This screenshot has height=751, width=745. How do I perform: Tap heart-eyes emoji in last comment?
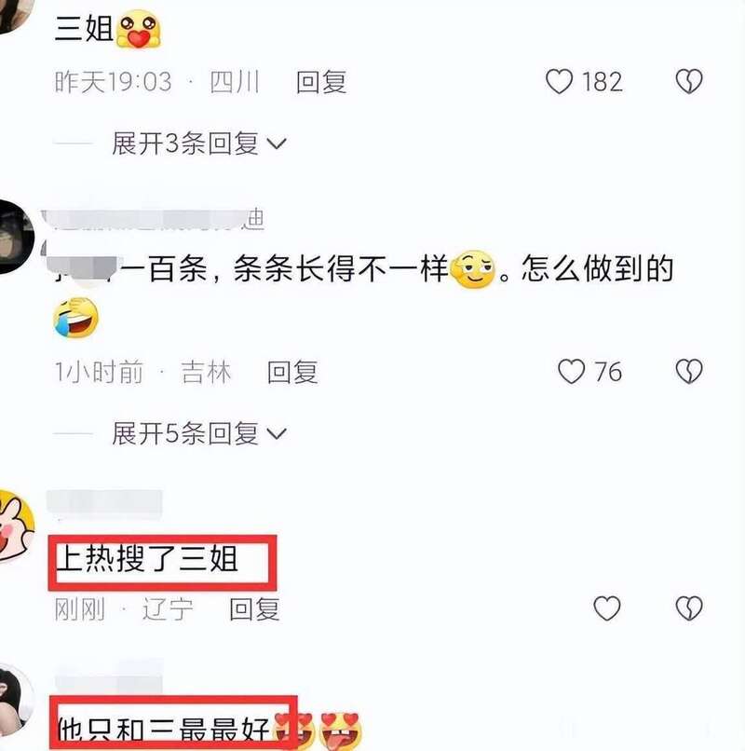click(x=341, y=731)
